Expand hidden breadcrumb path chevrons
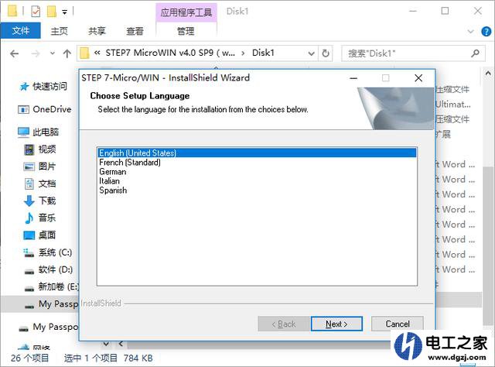This screenshot has height=367, width=495. 97,53
